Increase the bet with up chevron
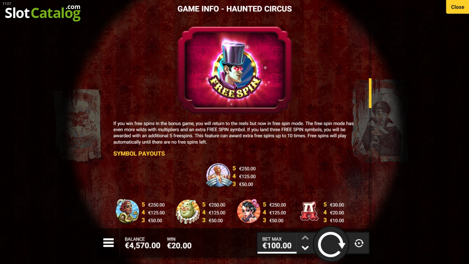The image size is (469, 264). [305, 238]
